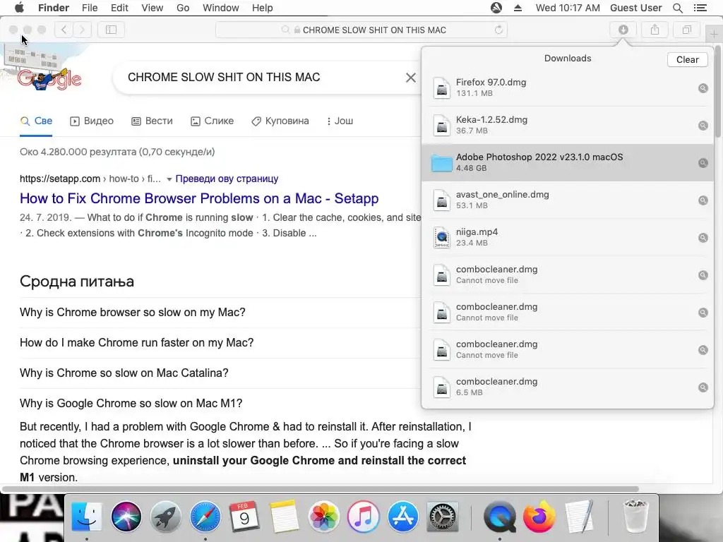Screen dimensions: 723x542
Task: Click the niiga.mp4 QuickTime file icon
Action: (442, 237)
